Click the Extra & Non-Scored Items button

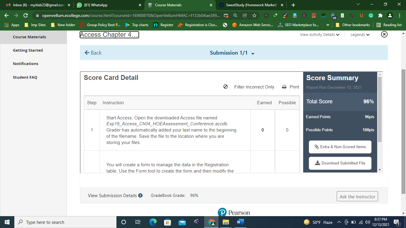click(x=340, y=147)
